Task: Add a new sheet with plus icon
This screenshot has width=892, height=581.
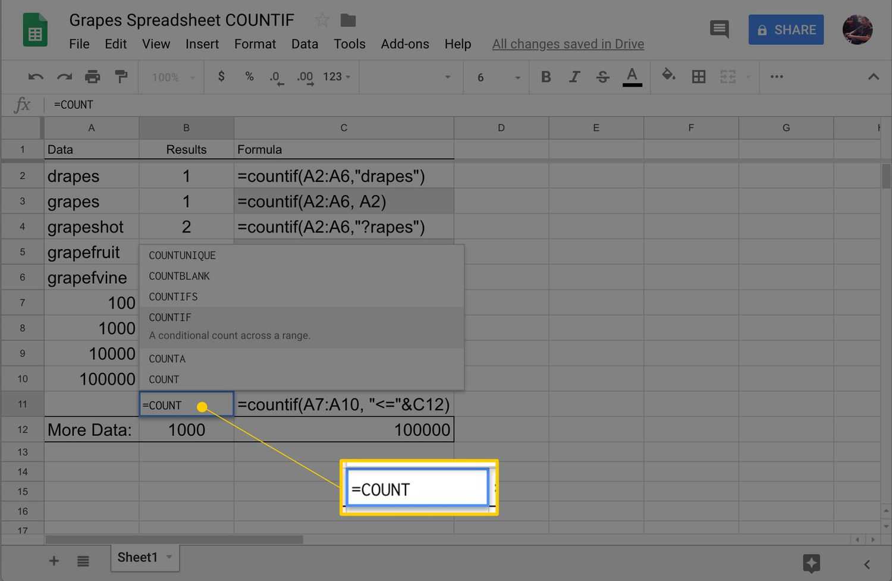Action: click(54, 560)
